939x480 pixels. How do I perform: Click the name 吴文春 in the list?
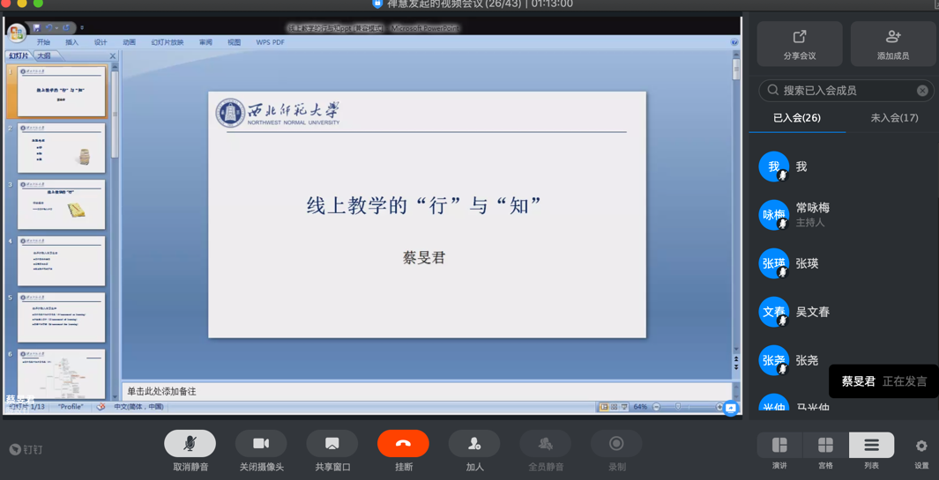pyautogui.click(x=813, y=312)
